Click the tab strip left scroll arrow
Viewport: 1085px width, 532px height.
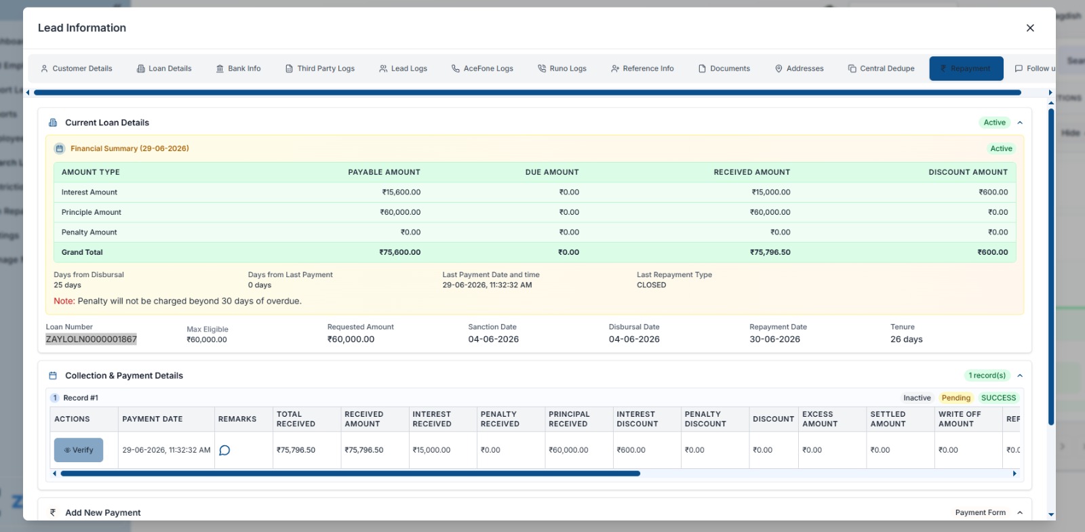coord(28,92)
